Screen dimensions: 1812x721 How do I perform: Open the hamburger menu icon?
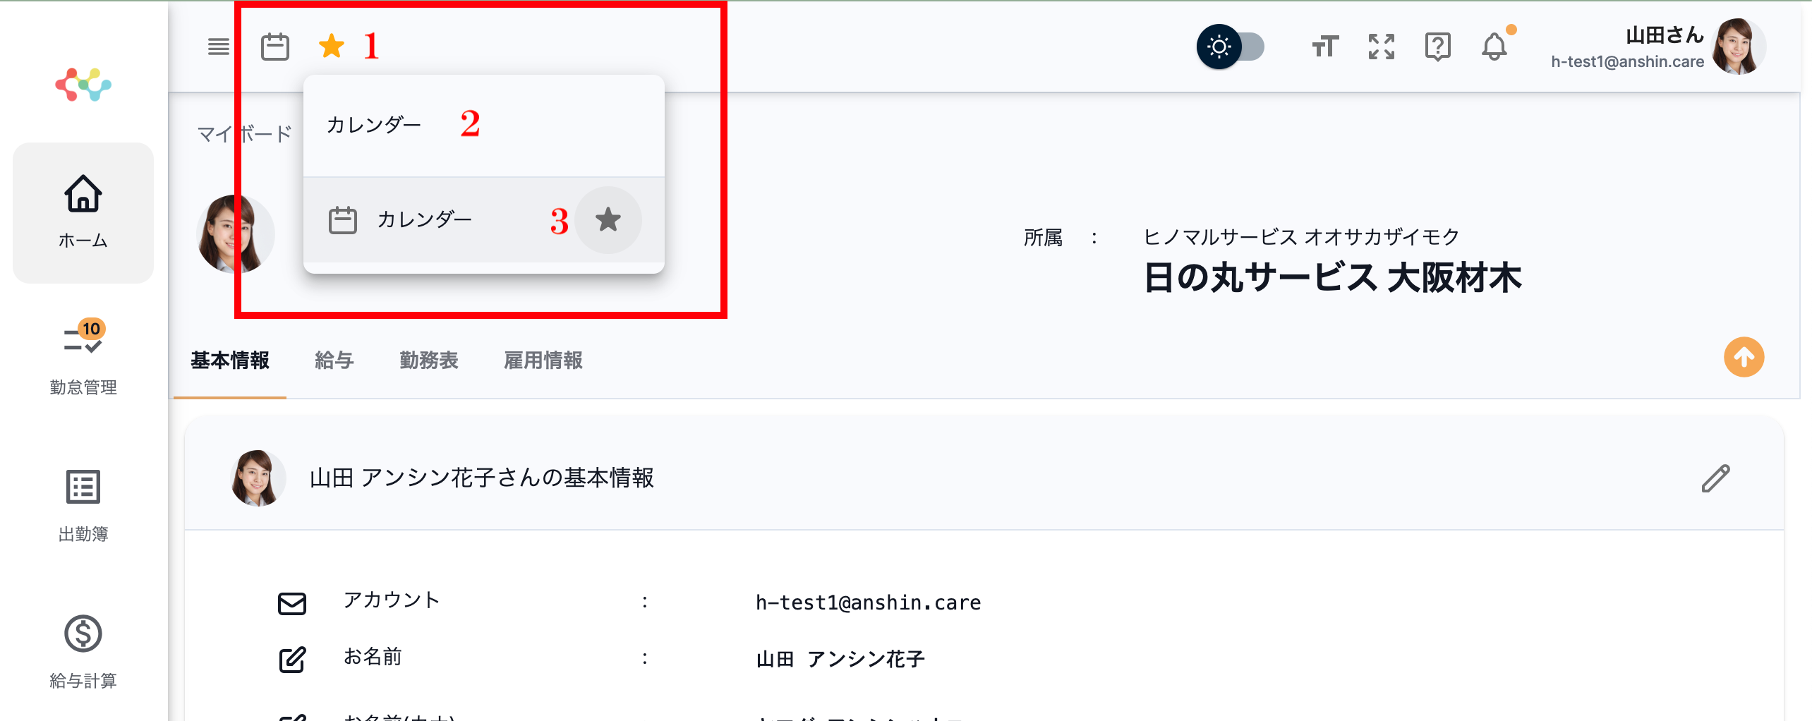pos(219,47)
